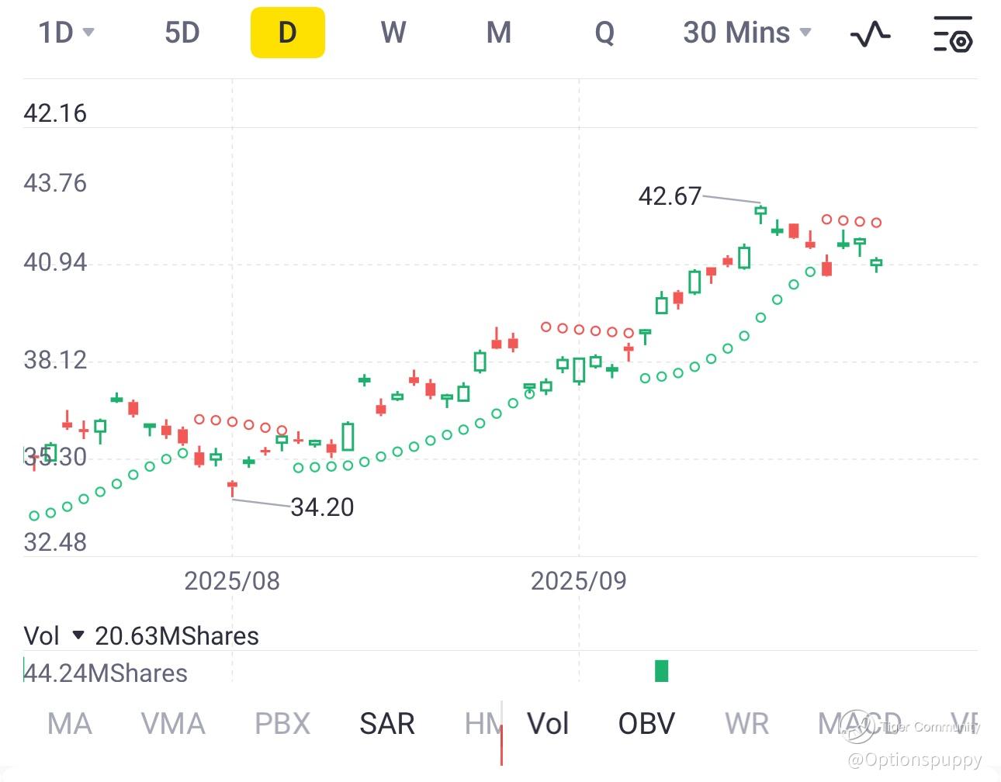Expand the 30 Mins interval dropdown
The image size is (1001, 782).
click(746, 33)
